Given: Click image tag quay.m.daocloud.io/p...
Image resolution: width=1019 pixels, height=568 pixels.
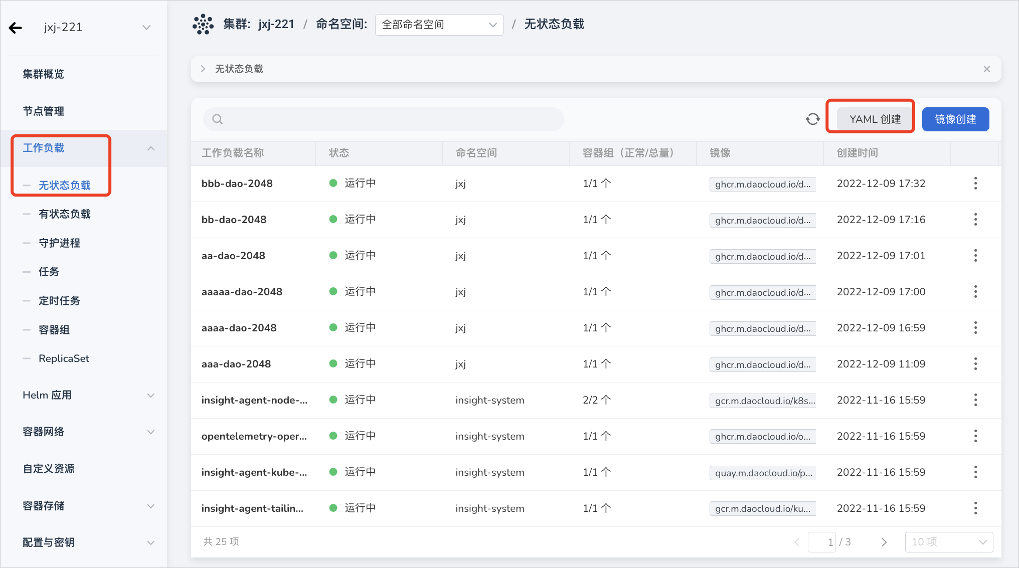Looking at the screenshot, I should [763, 473].
